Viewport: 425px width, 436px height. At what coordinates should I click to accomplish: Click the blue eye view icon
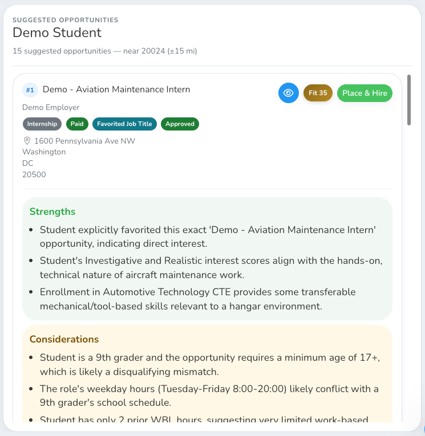click(288, 93)
